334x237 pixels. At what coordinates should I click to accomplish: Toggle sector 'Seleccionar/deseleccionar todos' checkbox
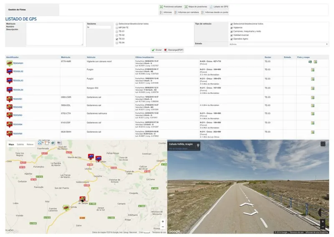(117, 24)
